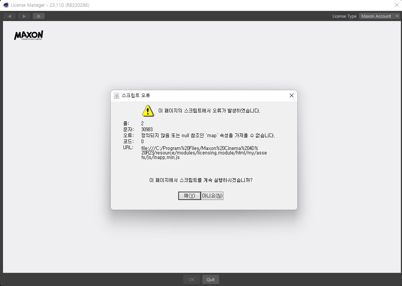
Task: Click the Cinema 4D icon in the title bar
Action: coord(6,5)
